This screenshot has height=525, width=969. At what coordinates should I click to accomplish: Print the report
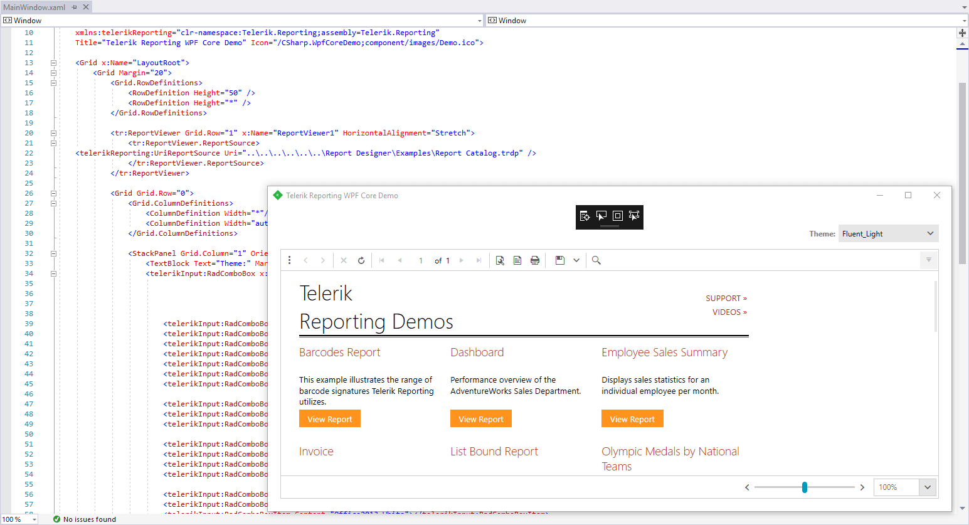(x=535, y=260)
